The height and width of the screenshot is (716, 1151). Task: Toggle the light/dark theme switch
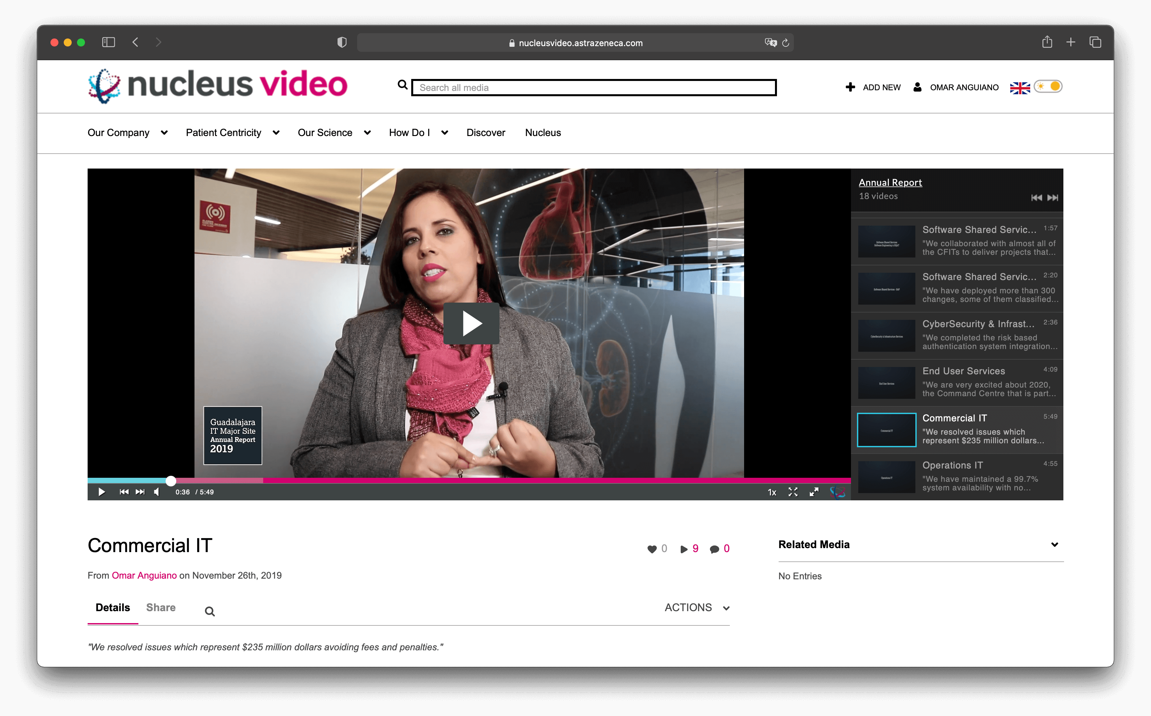pyautogui.click(x=1048, y=87)
